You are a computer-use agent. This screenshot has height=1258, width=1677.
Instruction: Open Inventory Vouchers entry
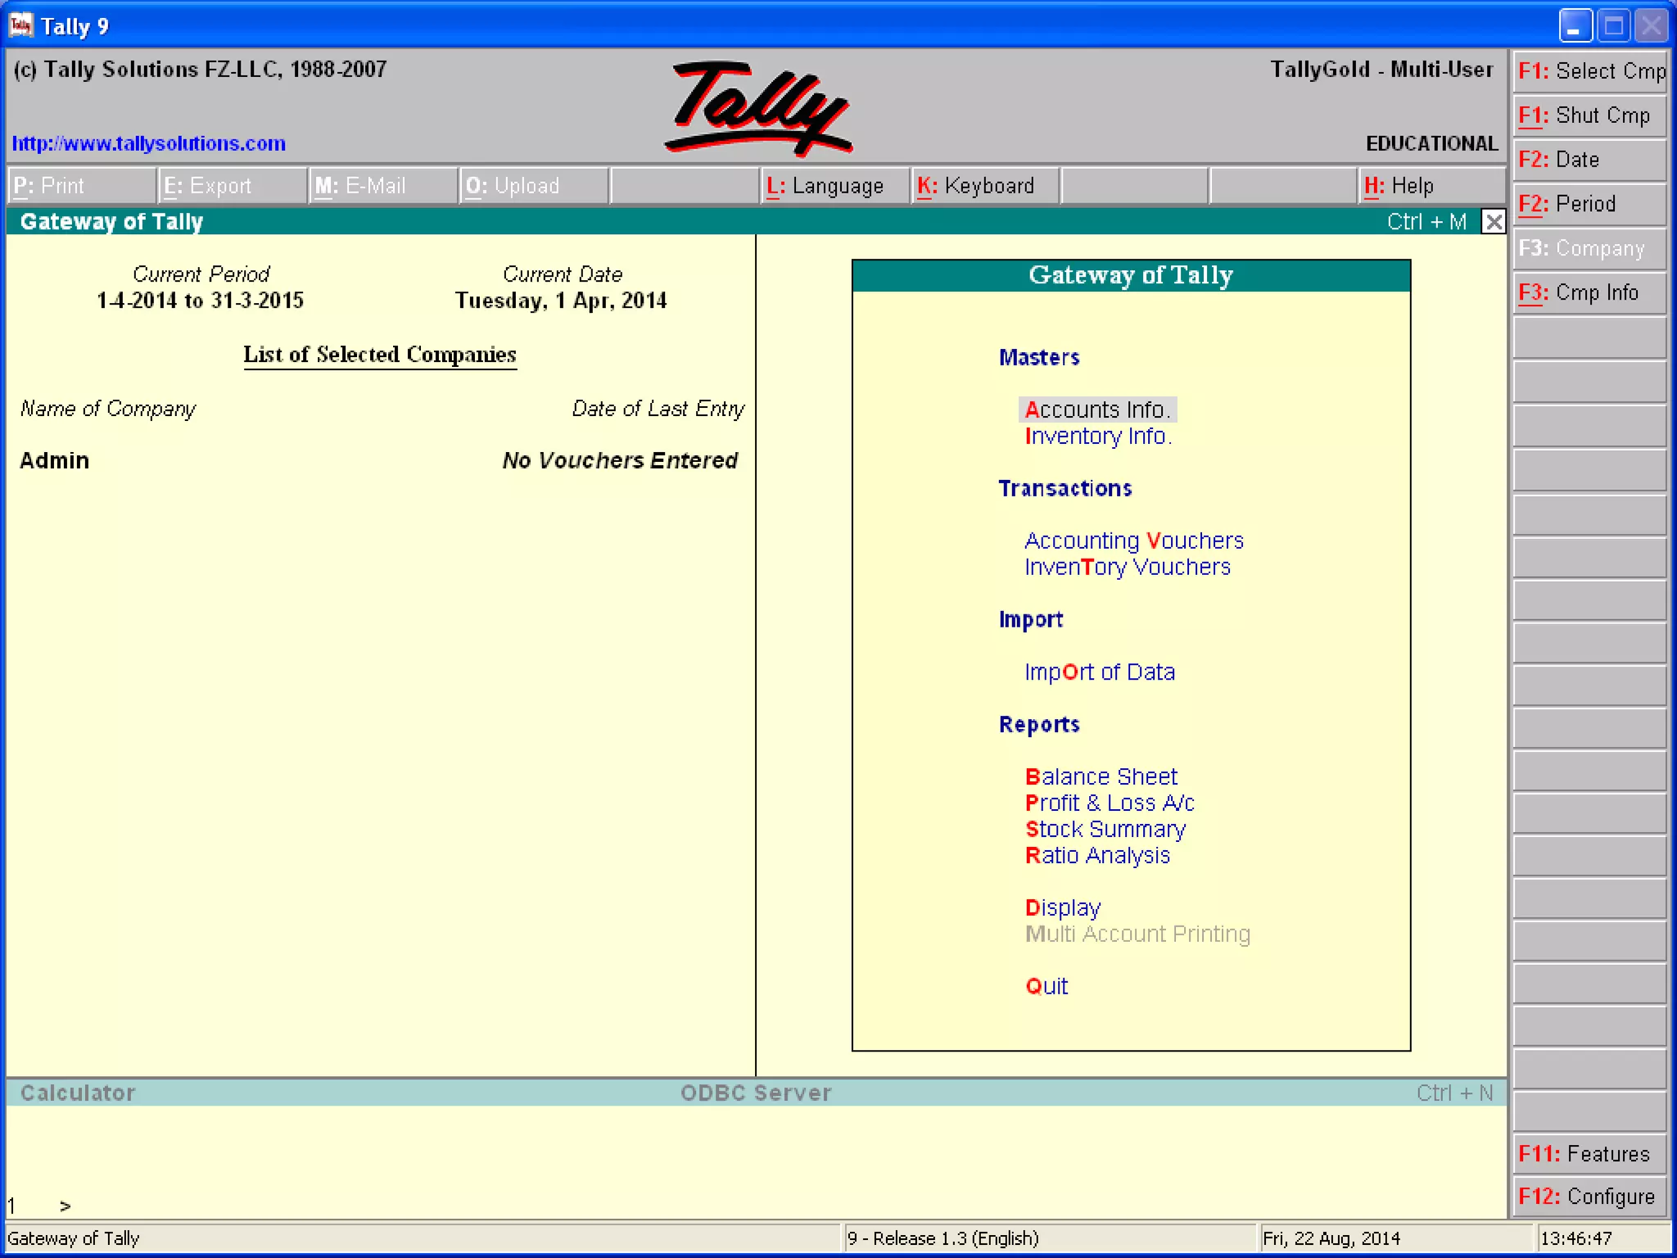(1127, 567)
